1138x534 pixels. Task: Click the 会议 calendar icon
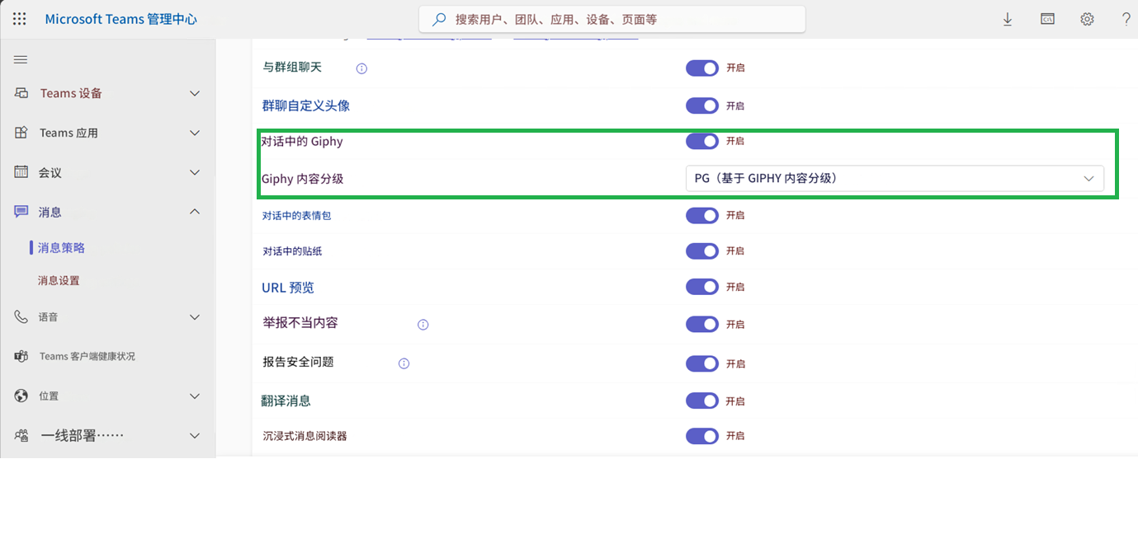point(21,172)
